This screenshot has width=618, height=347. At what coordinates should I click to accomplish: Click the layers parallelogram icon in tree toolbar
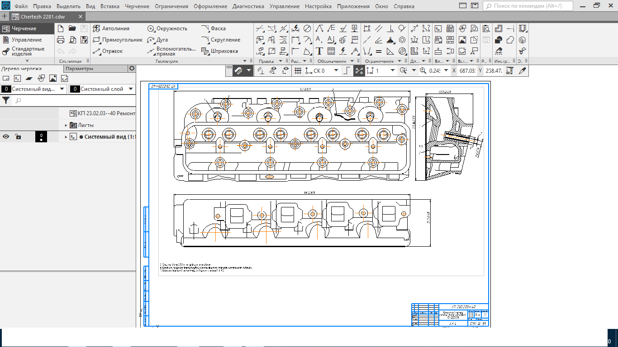(29, 79)
